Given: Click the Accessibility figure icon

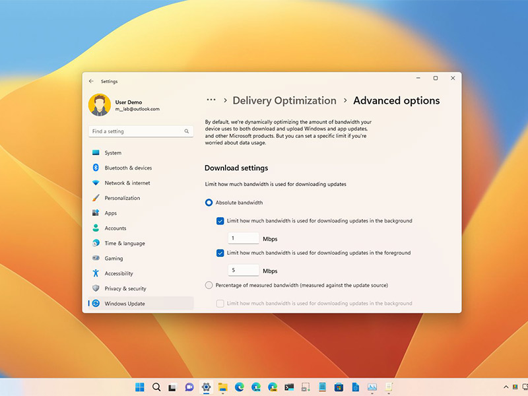Looking at the screenshot, I should click(96, 273).
